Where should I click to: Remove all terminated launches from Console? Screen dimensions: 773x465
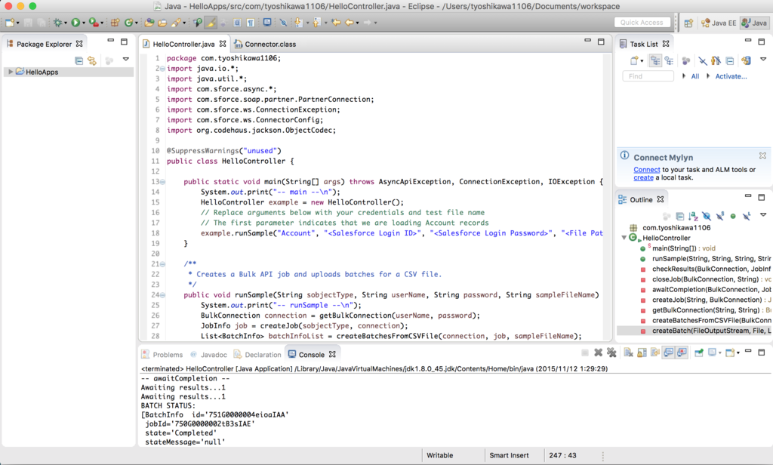point(612,352)
